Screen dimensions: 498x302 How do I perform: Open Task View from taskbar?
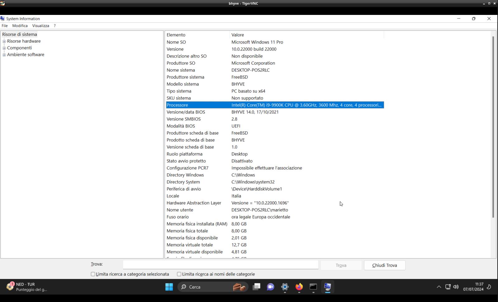[x=256, y=287]
